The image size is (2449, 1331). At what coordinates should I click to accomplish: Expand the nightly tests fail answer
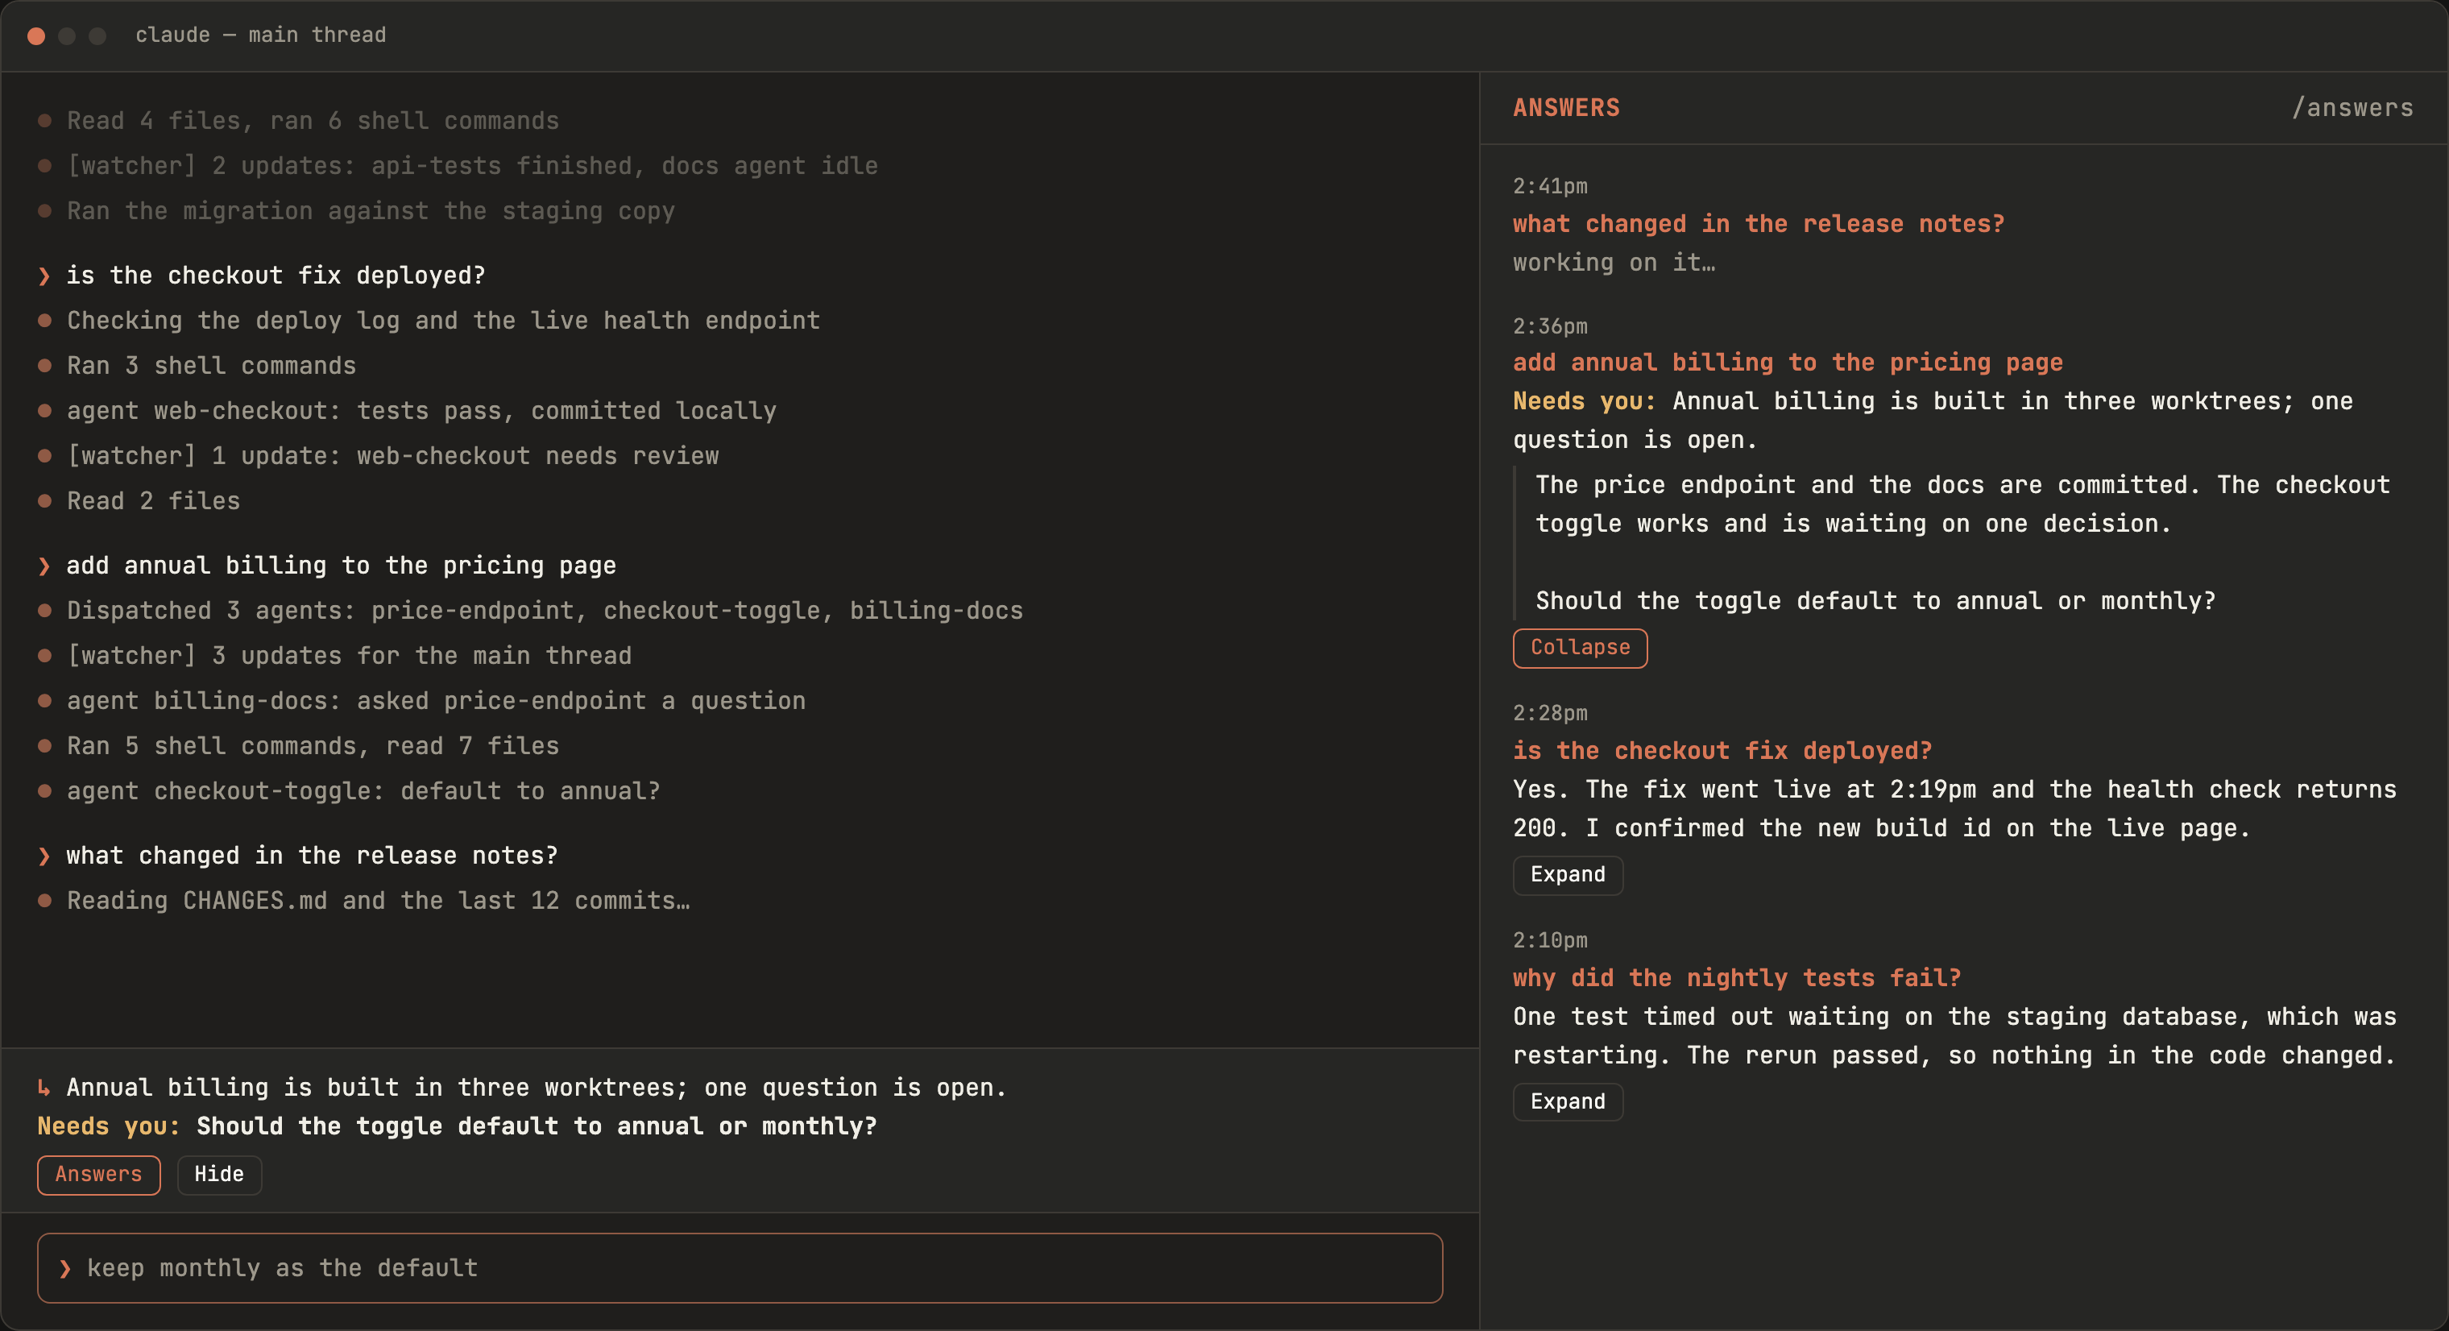point(1568,1102)
